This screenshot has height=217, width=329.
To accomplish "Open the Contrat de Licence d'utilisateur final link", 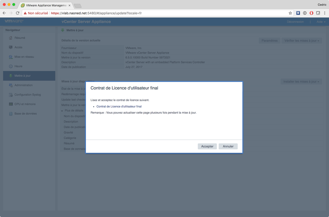I will coord(119,106).
